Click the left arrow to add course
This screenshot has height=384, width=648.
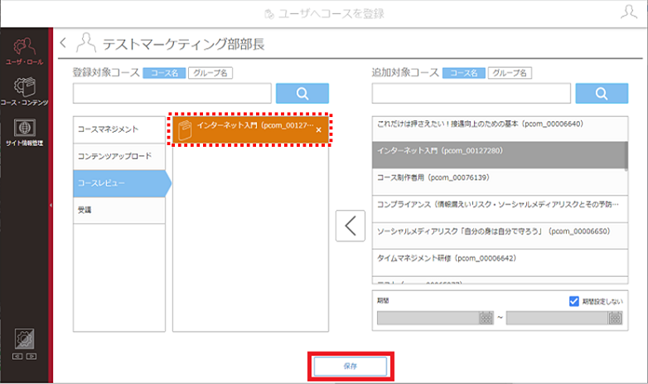(350, 226)
